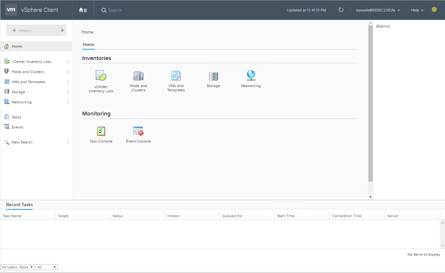Viewport: 445px width, 273px height.
Task: Click the History forward arrow button
Action: (x=62, y=30)
